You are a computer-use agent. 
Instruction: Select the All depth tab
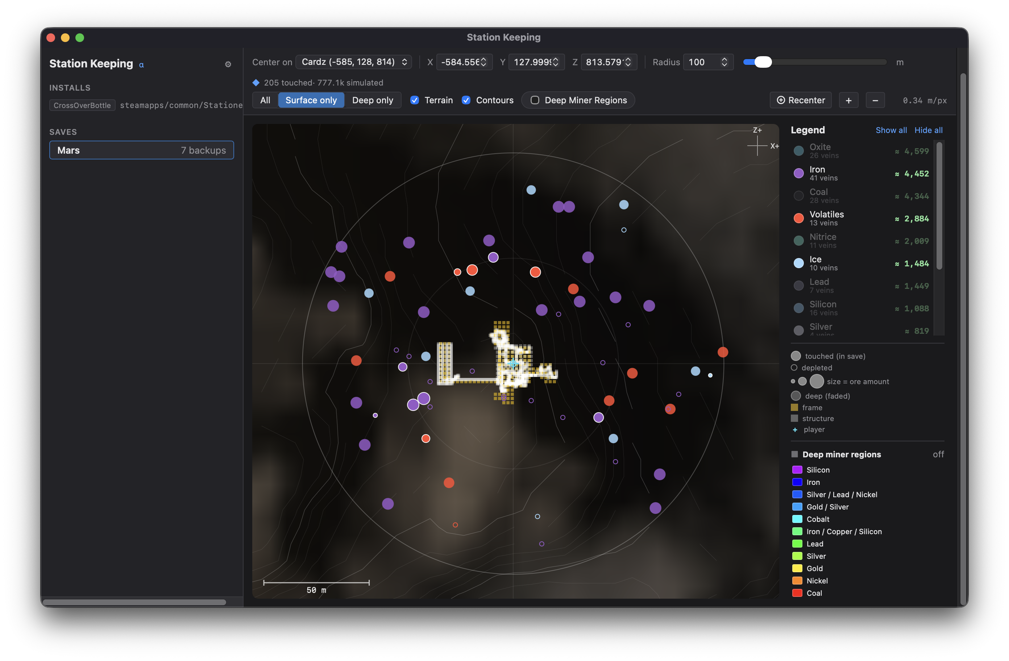coord(265,100)
